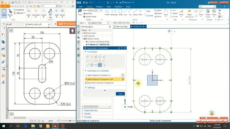Open the No Selection Filter dropdown
Viewport: 230px width, 129px height.
coord(98,23)
